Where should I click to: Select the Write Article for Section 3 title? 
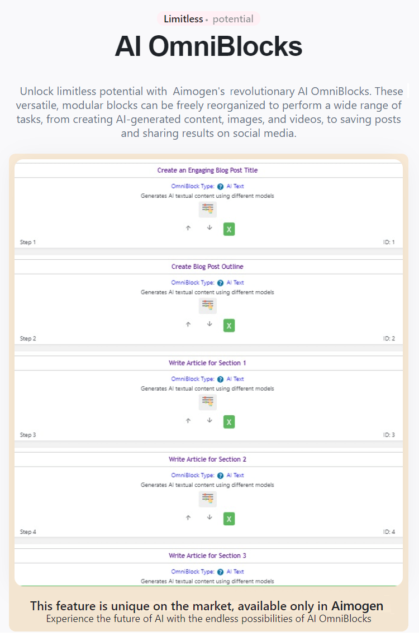(x=207, y=555)
